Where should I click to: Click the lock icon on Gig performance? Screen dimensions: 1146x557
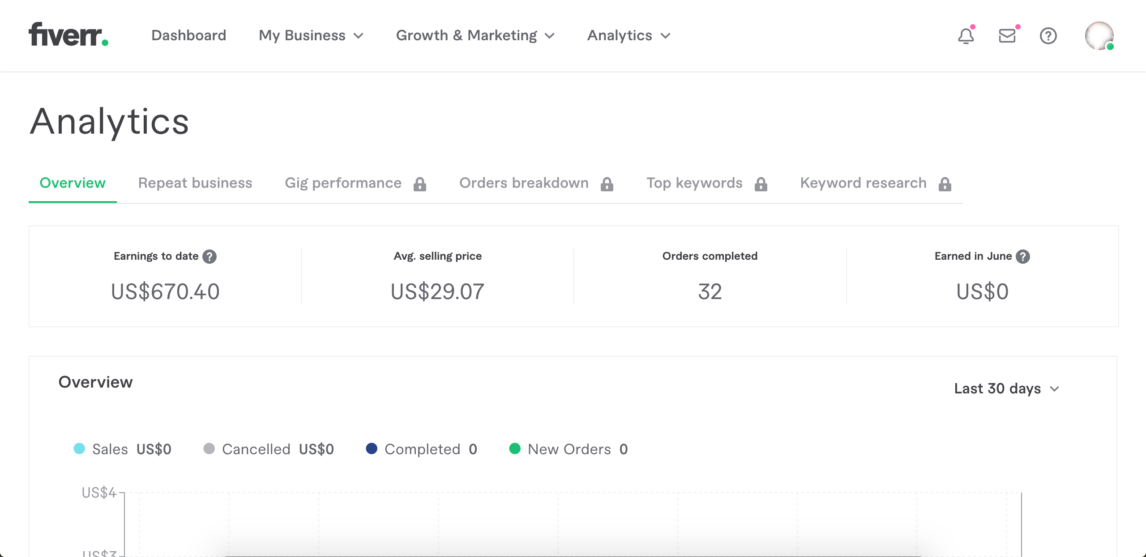click(x=419, y=184)
